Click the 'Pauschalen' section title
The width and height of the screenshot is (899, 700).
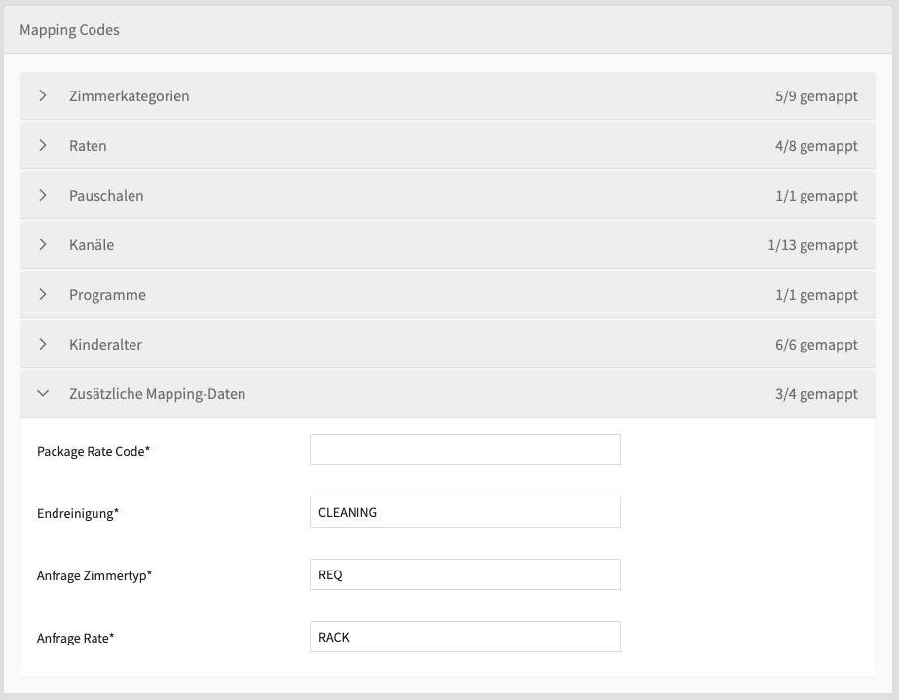tap(106, 196)
